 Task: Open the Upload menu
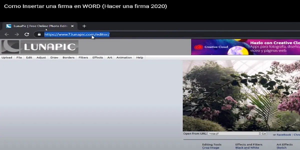click(7, 57)
